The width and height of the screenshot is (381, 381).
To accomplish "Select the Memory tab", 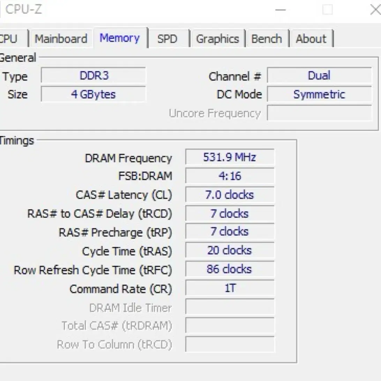I will (120, 38).
